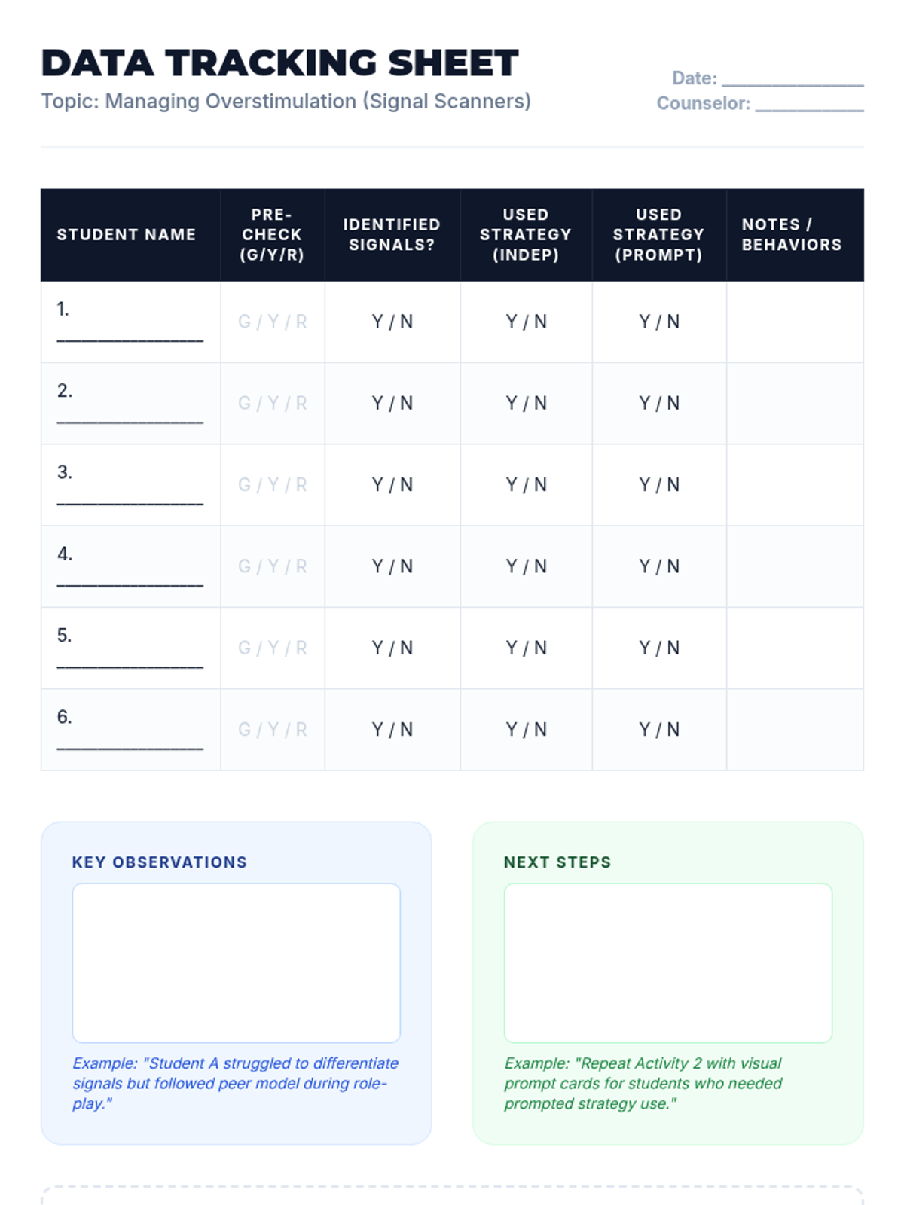Click Notes / Behaviors cell for student 2

tap(795, 404)
